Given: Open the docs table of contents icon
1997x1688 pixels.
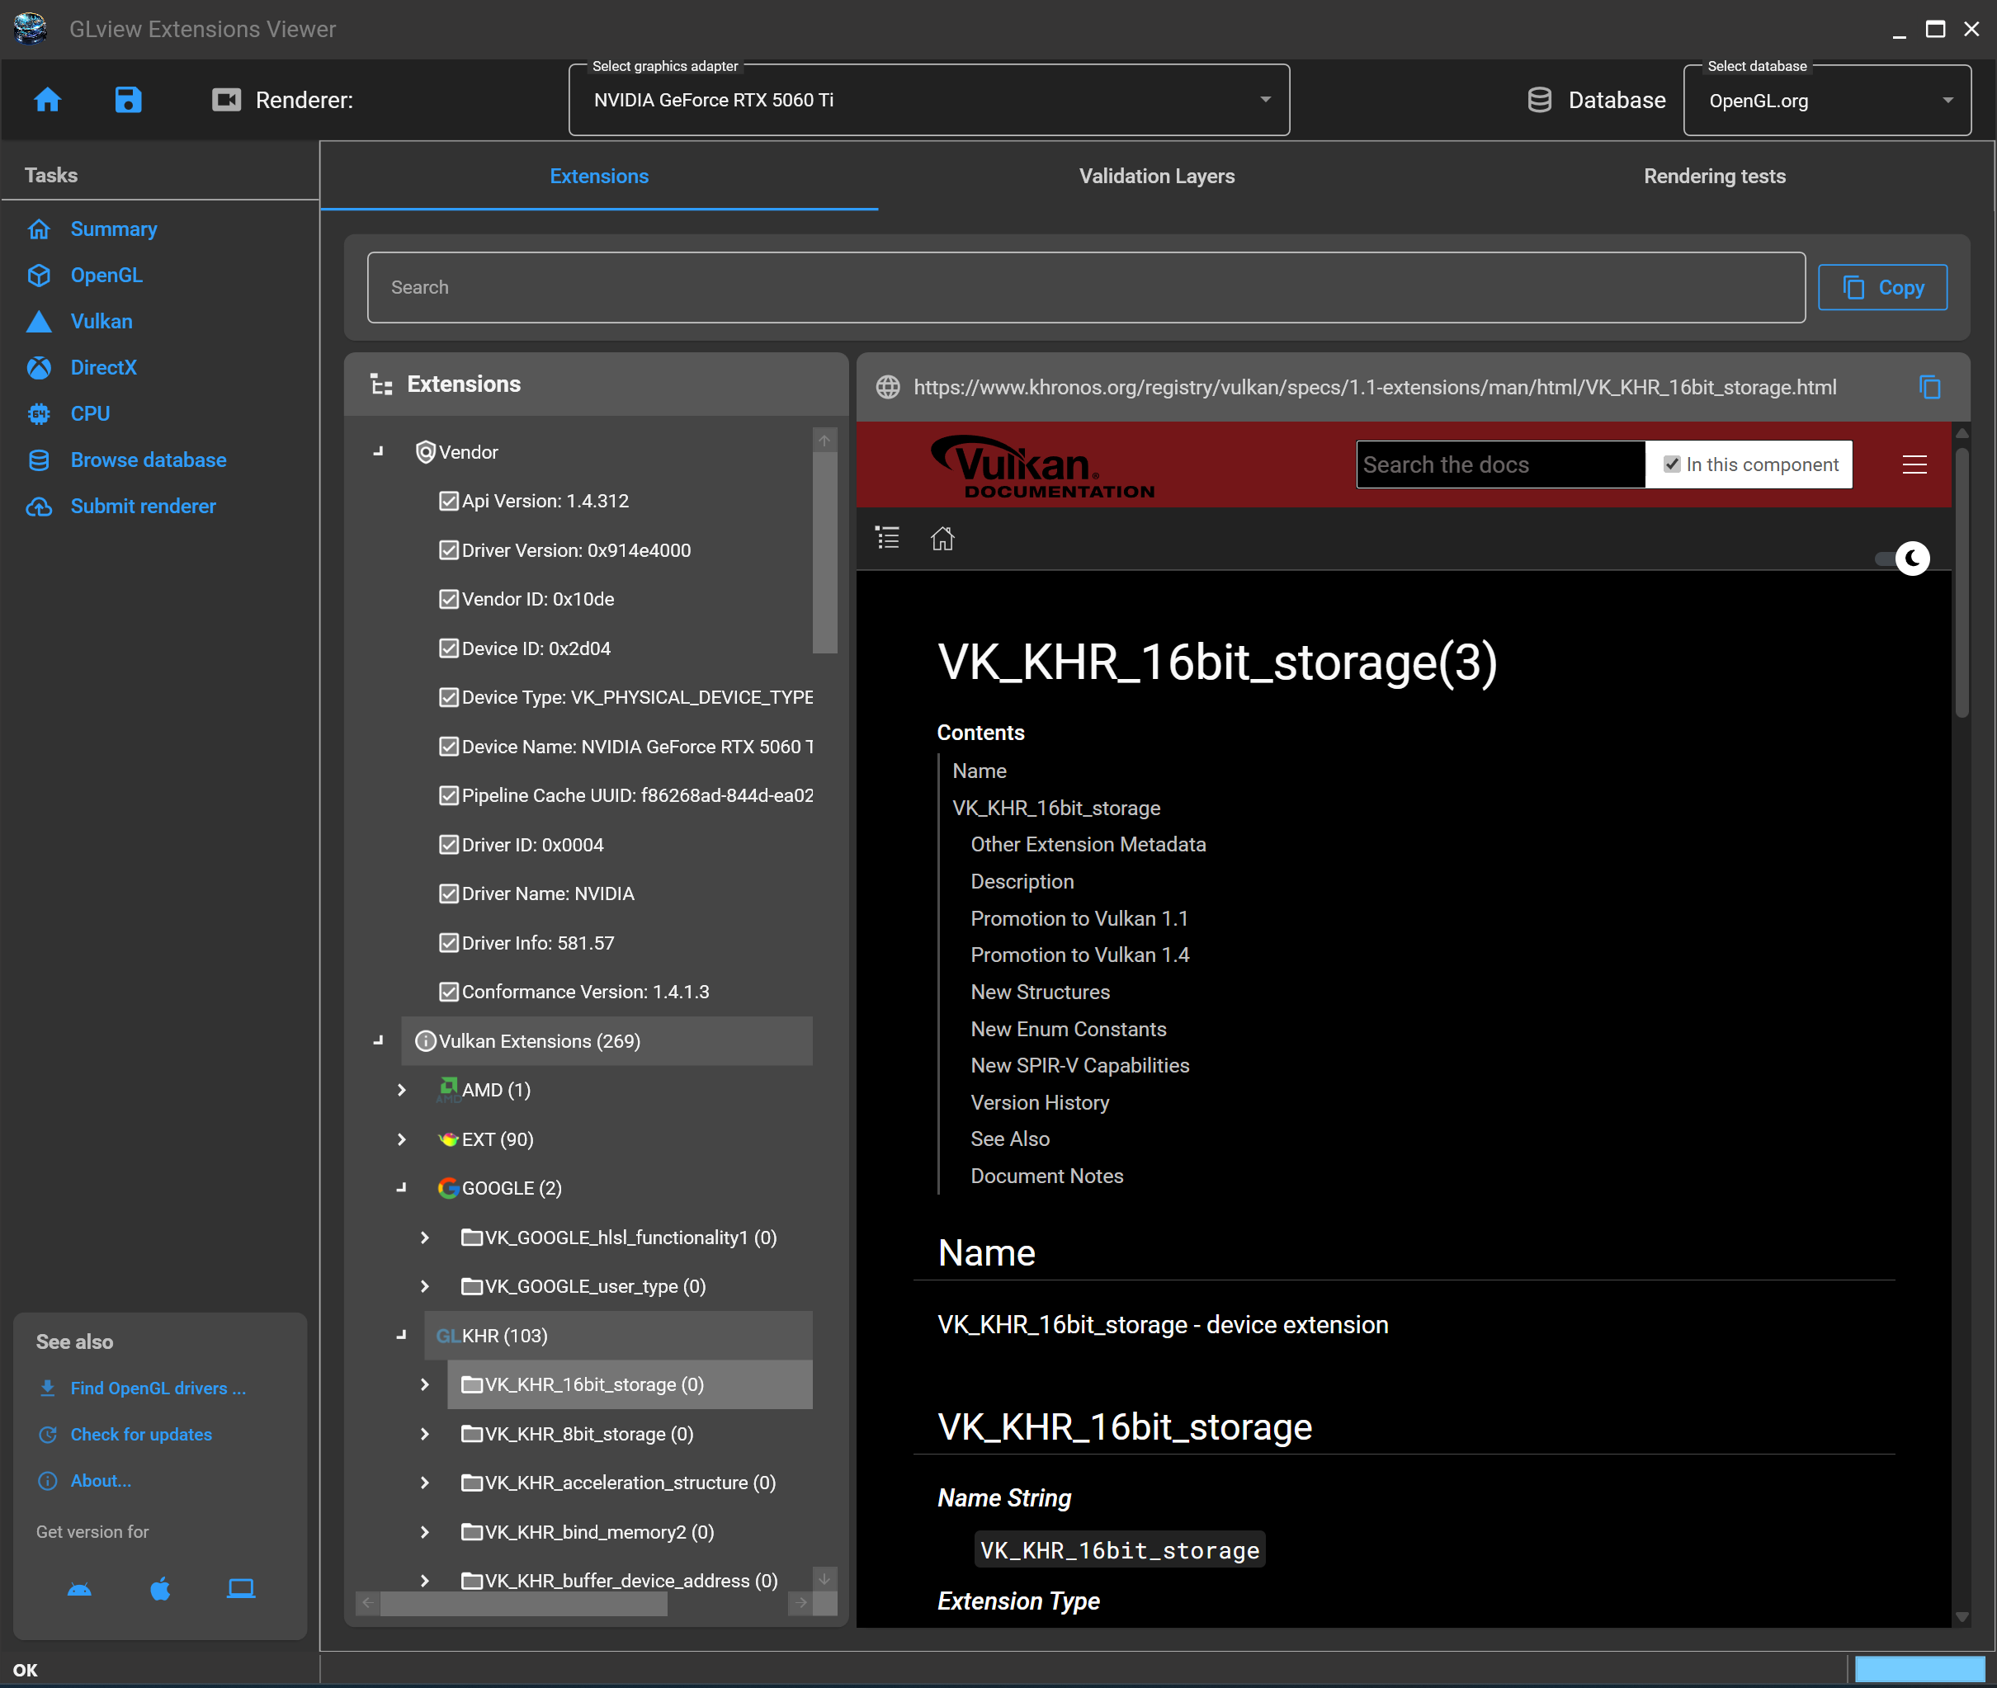Looking at the screenshot, I should [x=887, y=538].
